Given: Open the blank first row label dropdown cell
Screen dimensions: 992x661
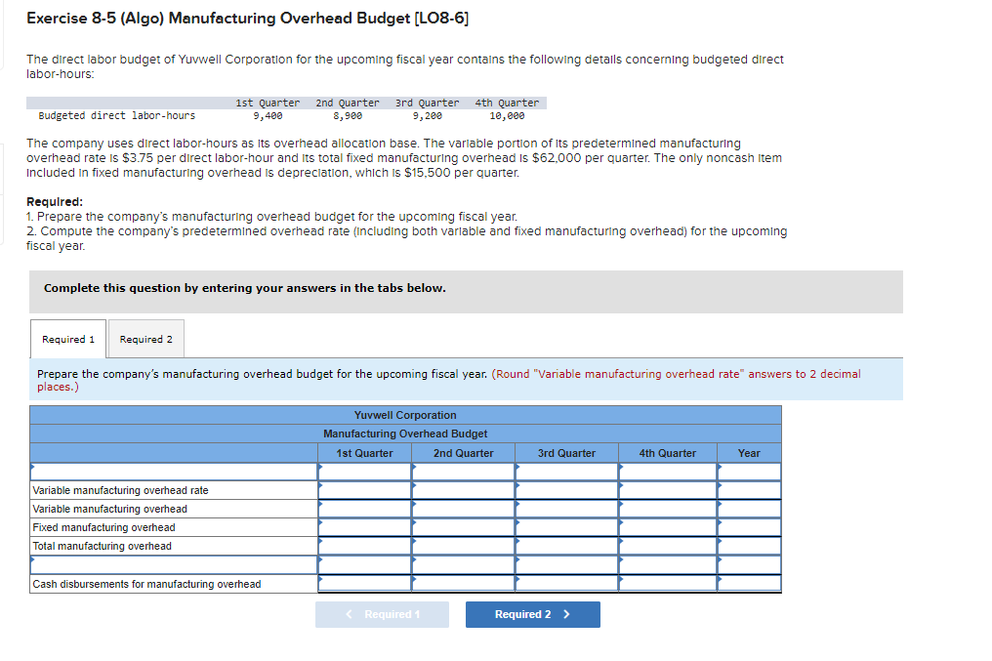Looking at the screenshot, I should pyautogui.click(x=174, y=472).
